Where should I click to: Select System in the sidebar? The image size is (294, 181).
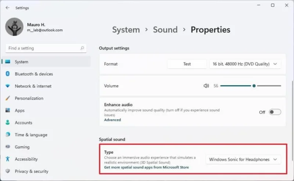[46, 62]
